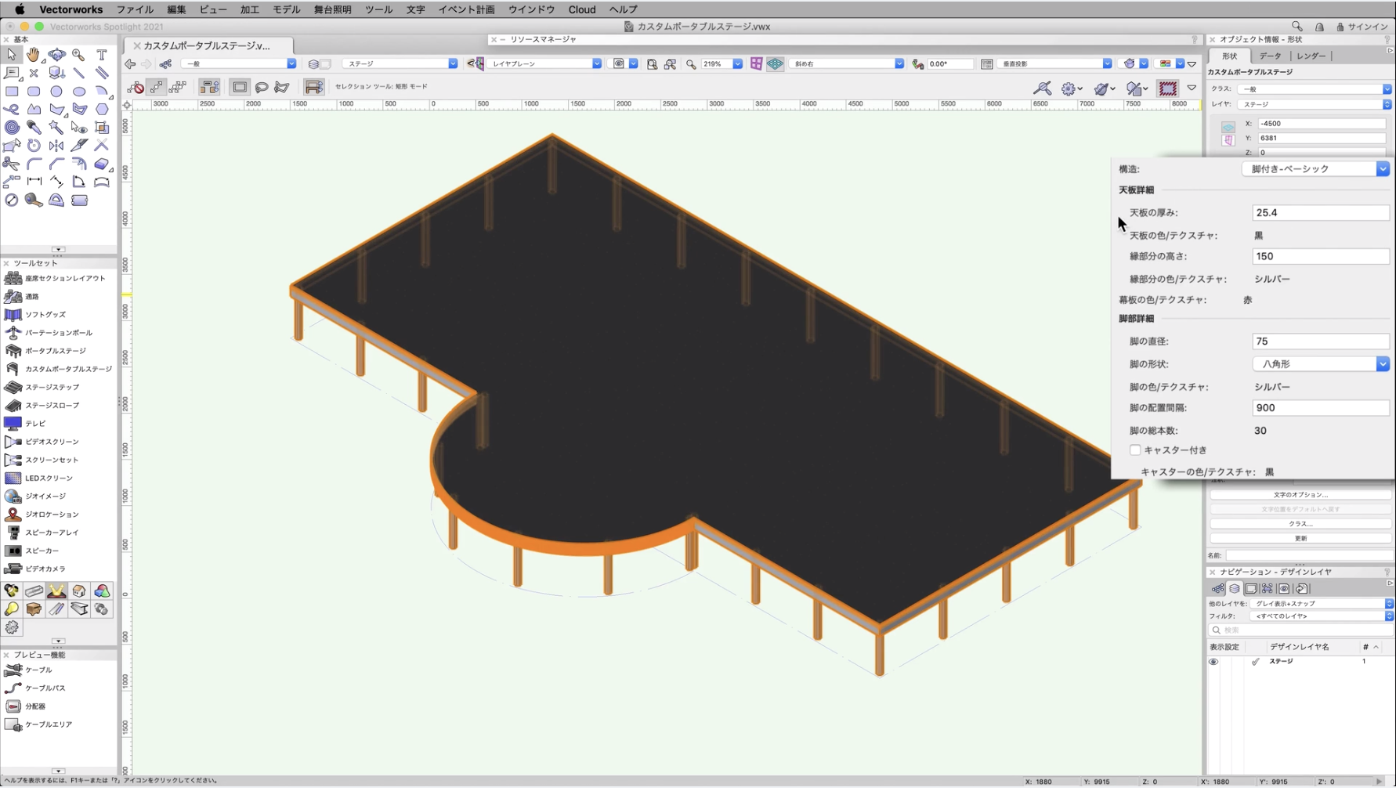The height and width of the screenshot is (791, 1396).
Task: Click the サインイン button
Action: [1362, 27]
